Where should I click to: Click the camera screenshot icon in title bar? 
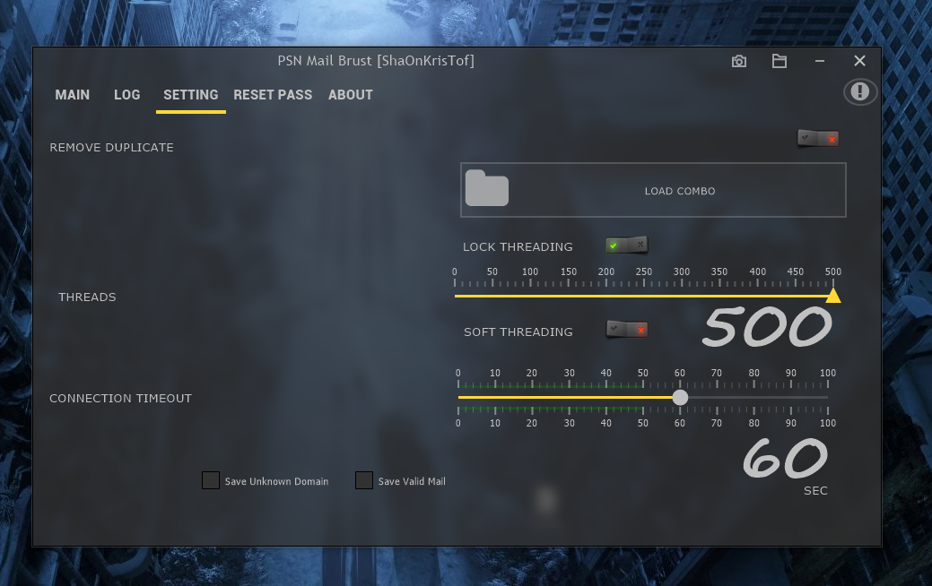coord(739,61)
